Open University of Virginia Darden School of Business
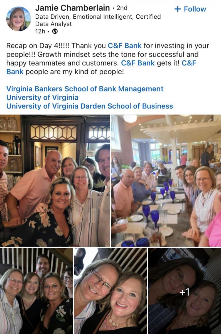 tap(90, 106)
